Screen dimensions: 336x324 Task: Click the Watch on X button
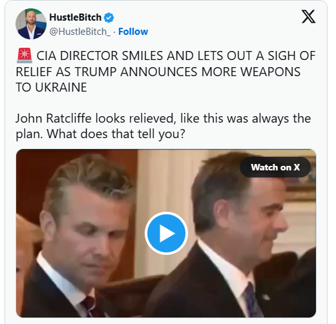pos(275,167)
